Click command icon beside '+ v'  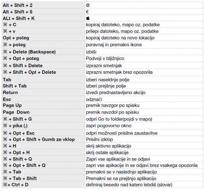(5, 31)
